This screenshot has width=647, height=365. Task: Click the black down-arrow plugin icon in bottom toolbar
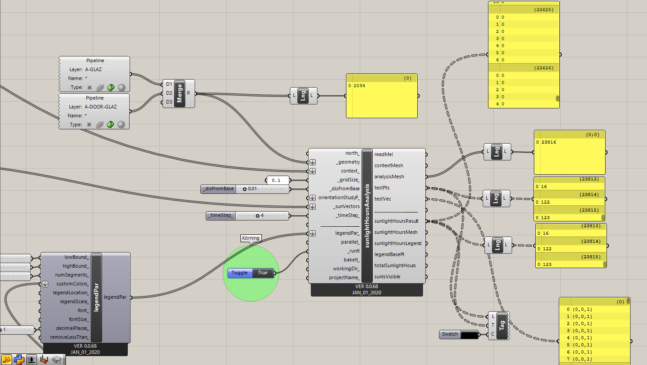(x=32, y=359)
